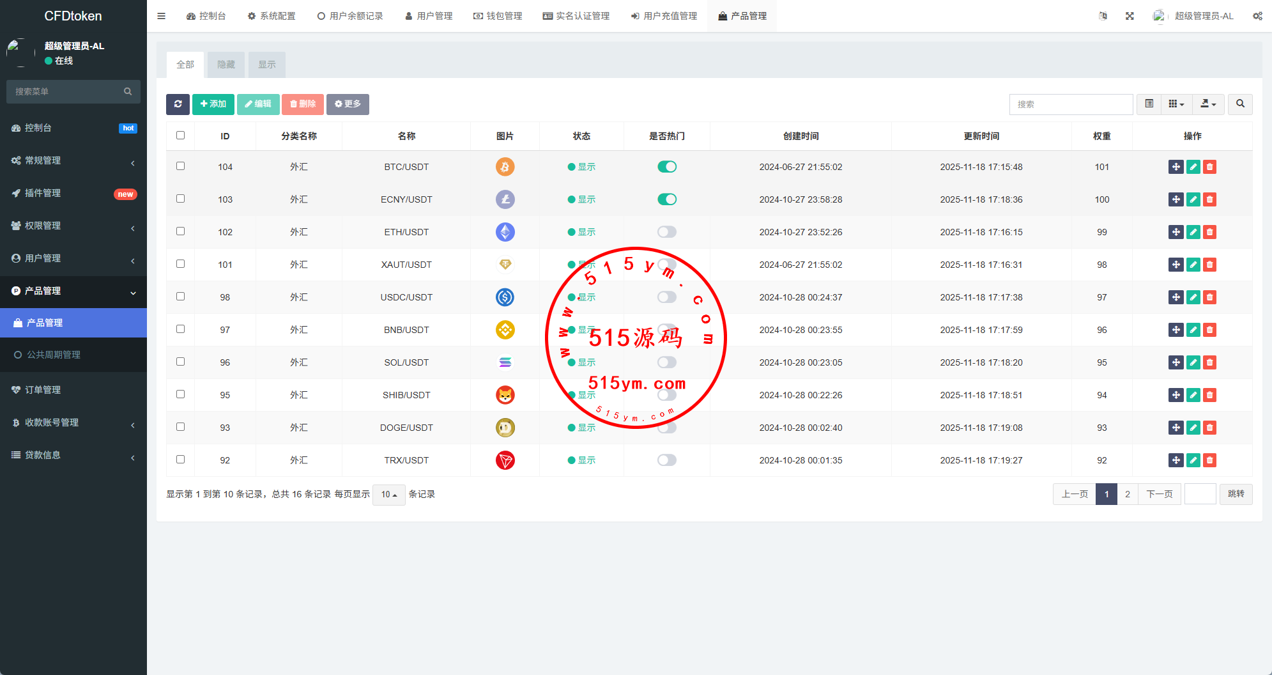Screen dimensions: 1272x675
Task: Go to 下一页 in pagination
Action: point(1159,494)
